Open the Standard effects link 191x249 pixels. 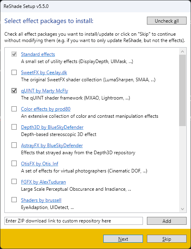(x=38, y=54)
